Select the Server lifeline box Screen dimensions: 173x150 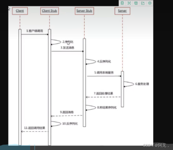122,11
